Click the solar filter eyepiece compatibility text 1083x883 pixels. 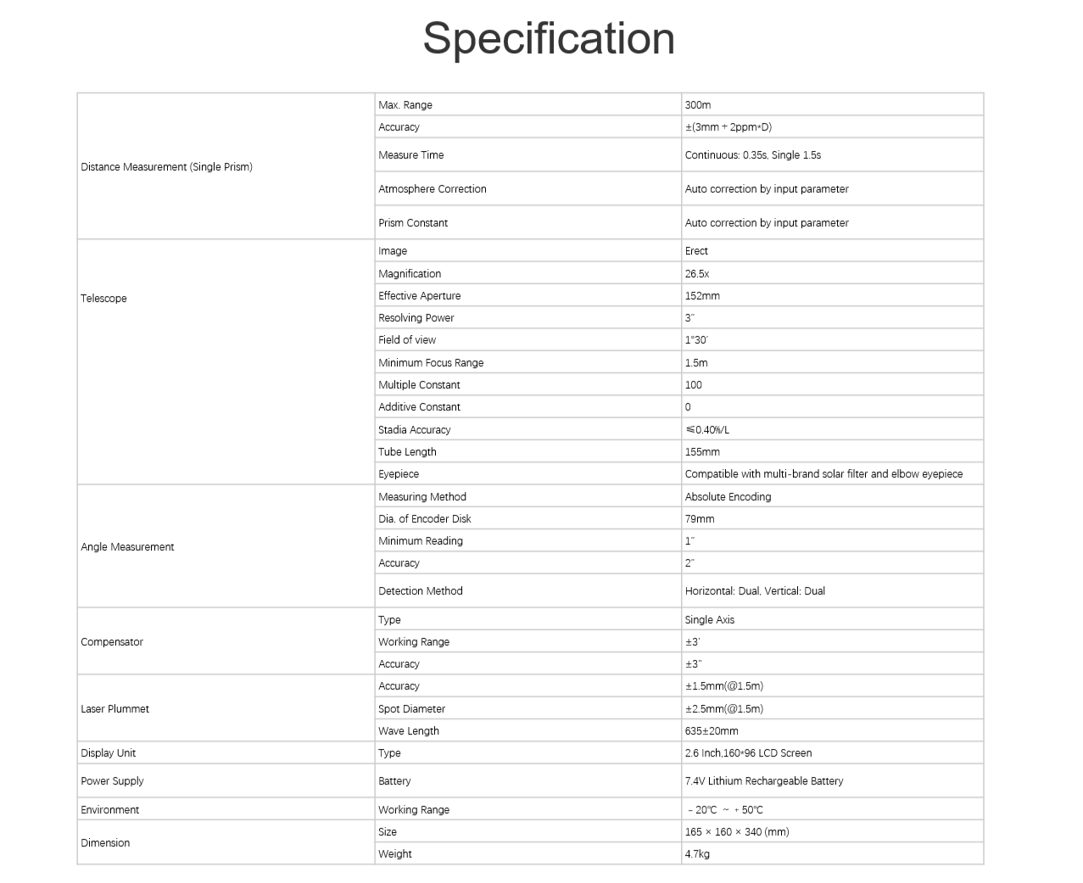pos(823,474)
